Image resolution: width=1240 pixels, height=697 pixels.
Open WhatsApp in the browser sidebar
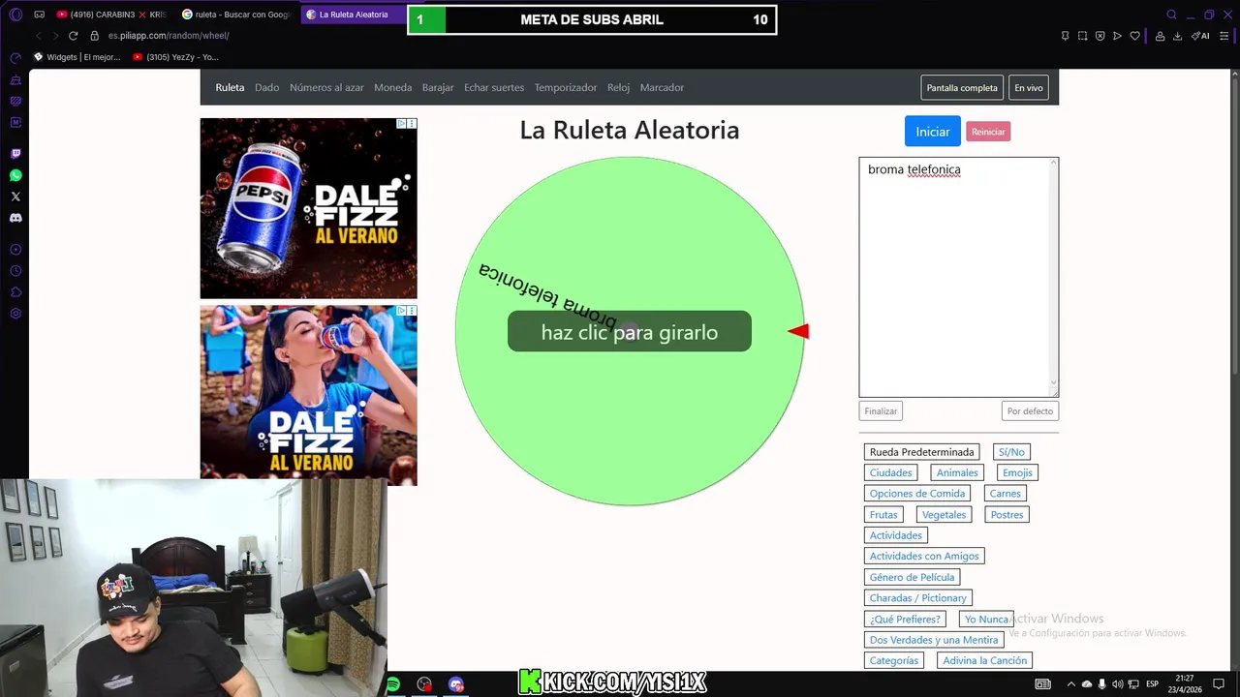[x=15, y=175]
